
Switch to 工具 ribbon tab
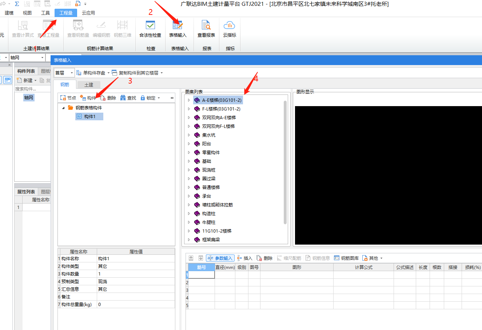(45, 13)
